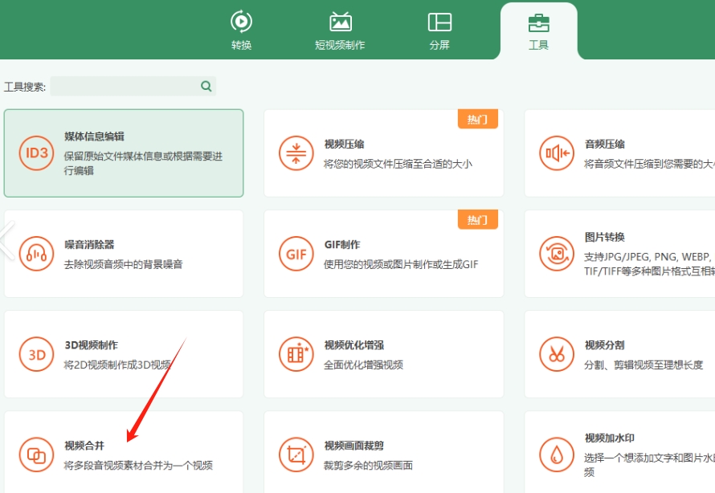Select the 图片转换 title
Viewport: 715px width, 493px height.
[605, 237]
